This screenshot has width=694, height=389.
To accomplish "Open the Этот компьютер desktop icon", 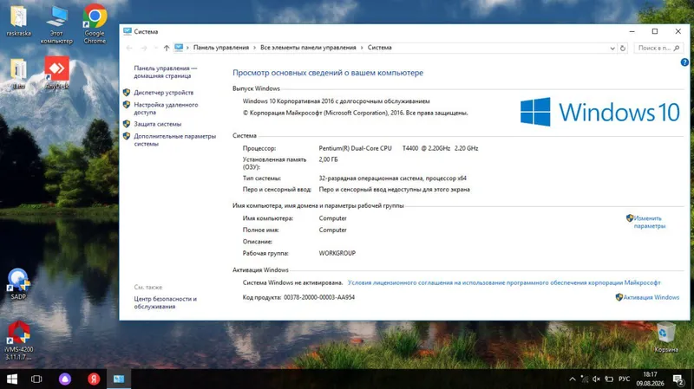I will click(x=56, y=25).
